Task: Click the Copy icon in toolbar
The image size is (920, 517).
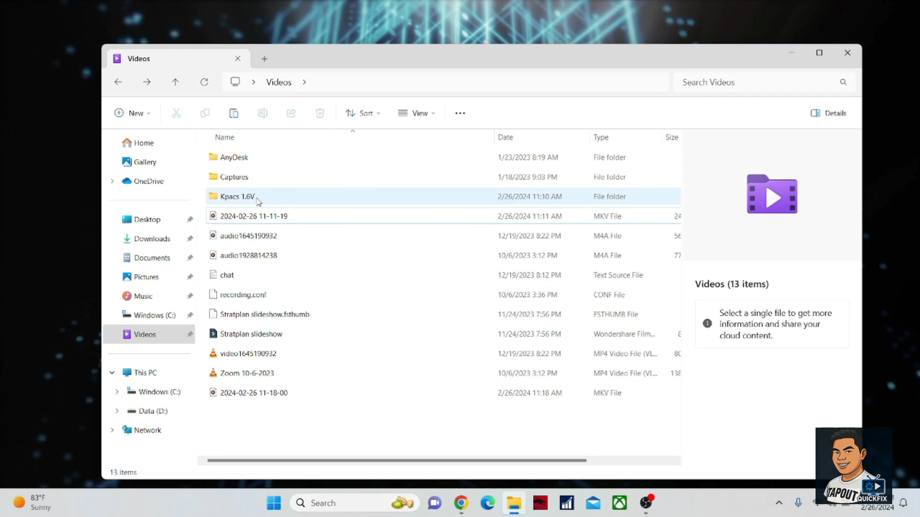Action: [205, 113]
